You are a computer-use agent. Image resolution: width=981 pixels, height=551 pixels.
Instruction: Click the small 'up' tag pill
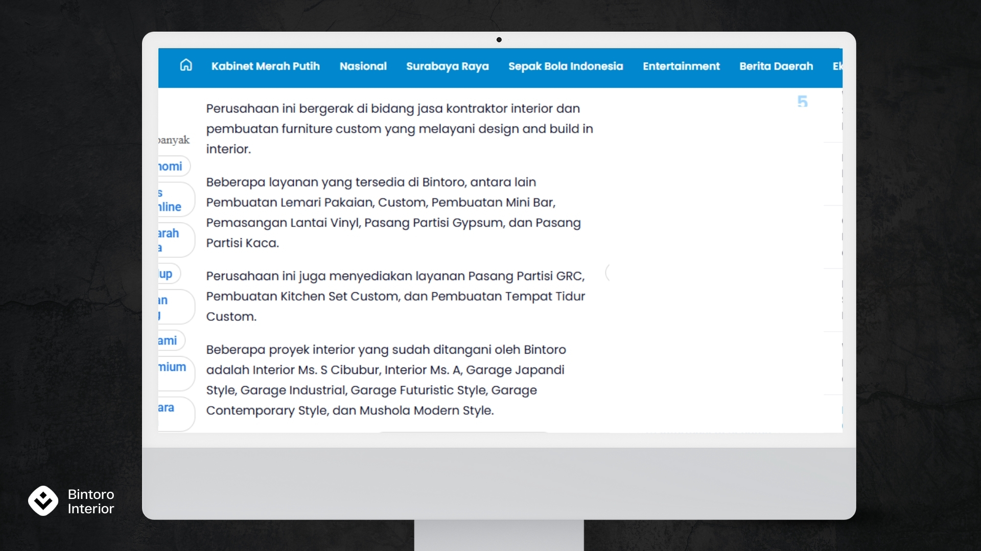pos(168,274)
